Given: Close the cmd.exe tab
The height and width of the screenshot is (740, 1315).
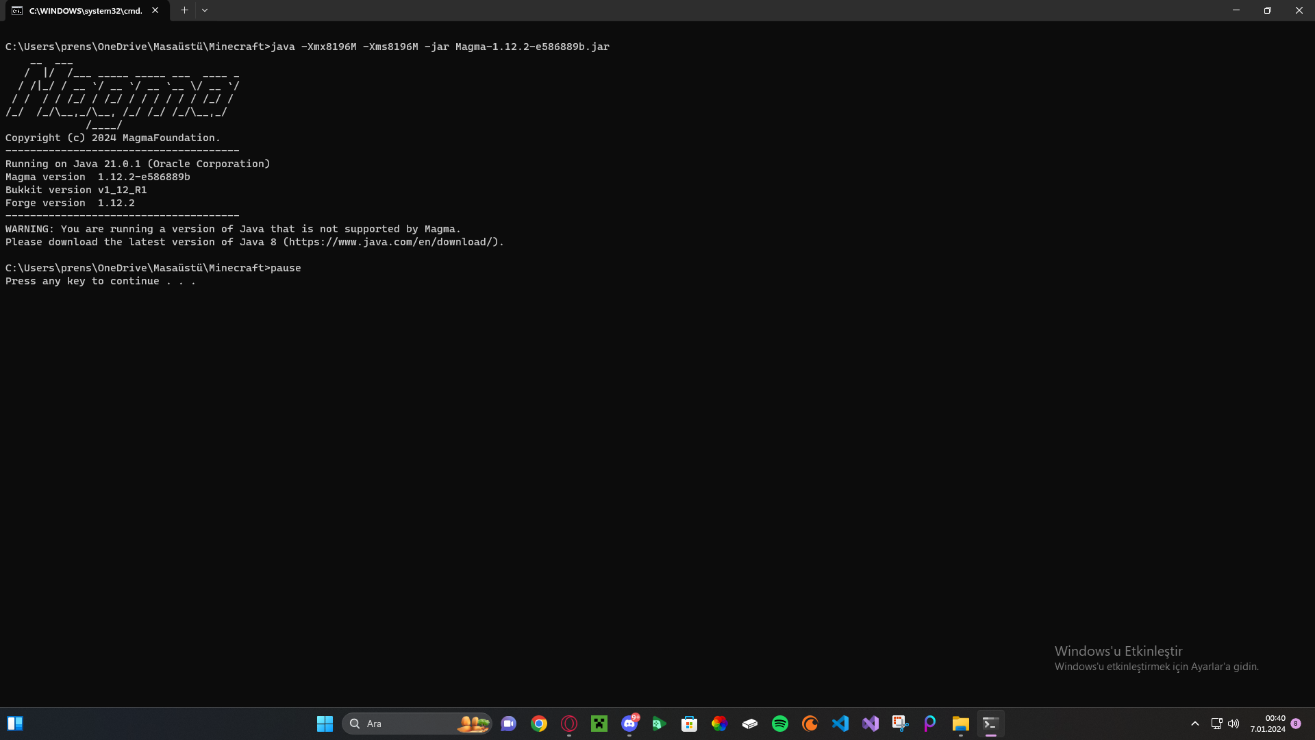Looking at the screenshot, I should pos(155,10).
